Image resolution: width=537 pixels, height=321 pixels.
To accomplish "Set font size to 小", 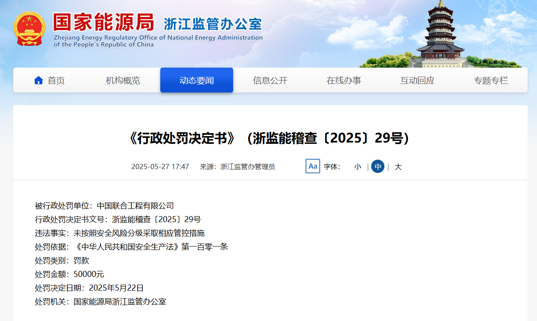I will [358, 166].
